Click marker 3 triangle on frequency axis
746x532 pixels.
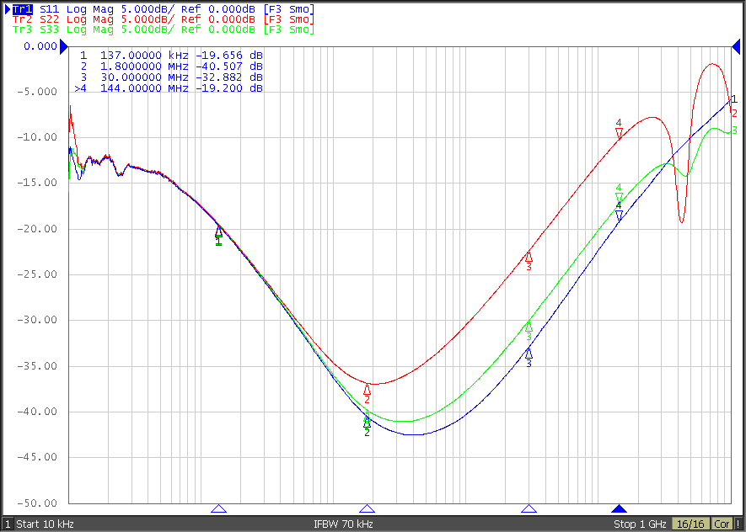[529, 508]
